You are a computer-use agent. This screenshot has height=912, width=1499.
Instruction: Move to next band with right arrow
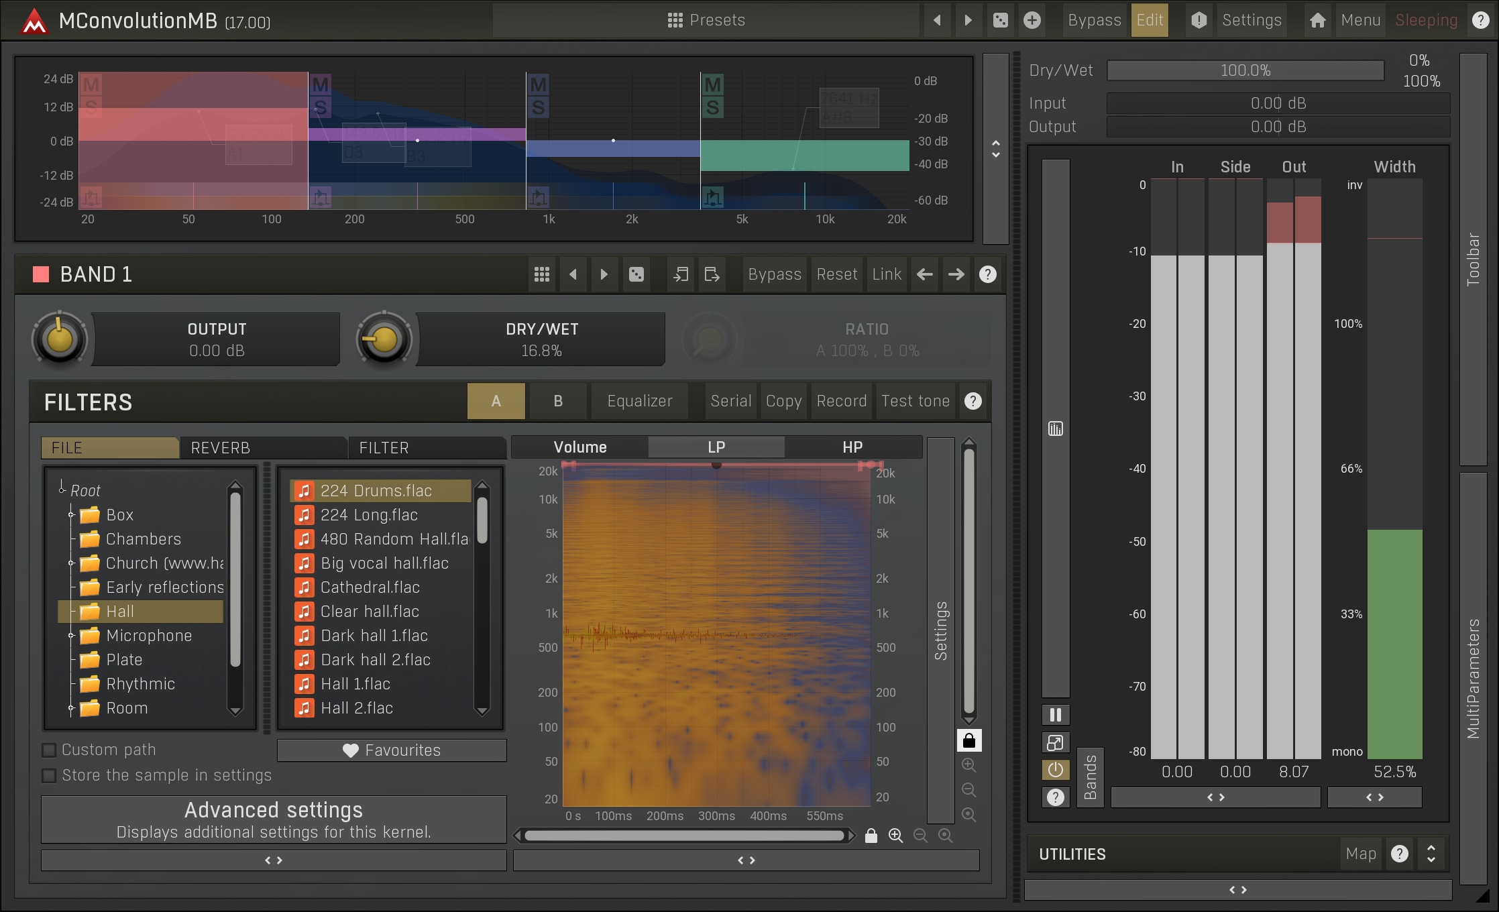[956, 274]
